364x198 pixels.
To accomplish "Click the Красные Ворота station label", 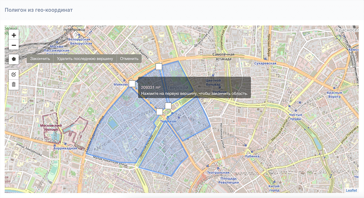I will 334,95.
